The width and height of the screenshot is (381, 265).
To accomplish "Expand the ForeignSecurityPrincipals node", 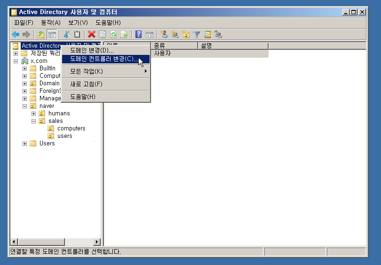I will click(24, 91).
